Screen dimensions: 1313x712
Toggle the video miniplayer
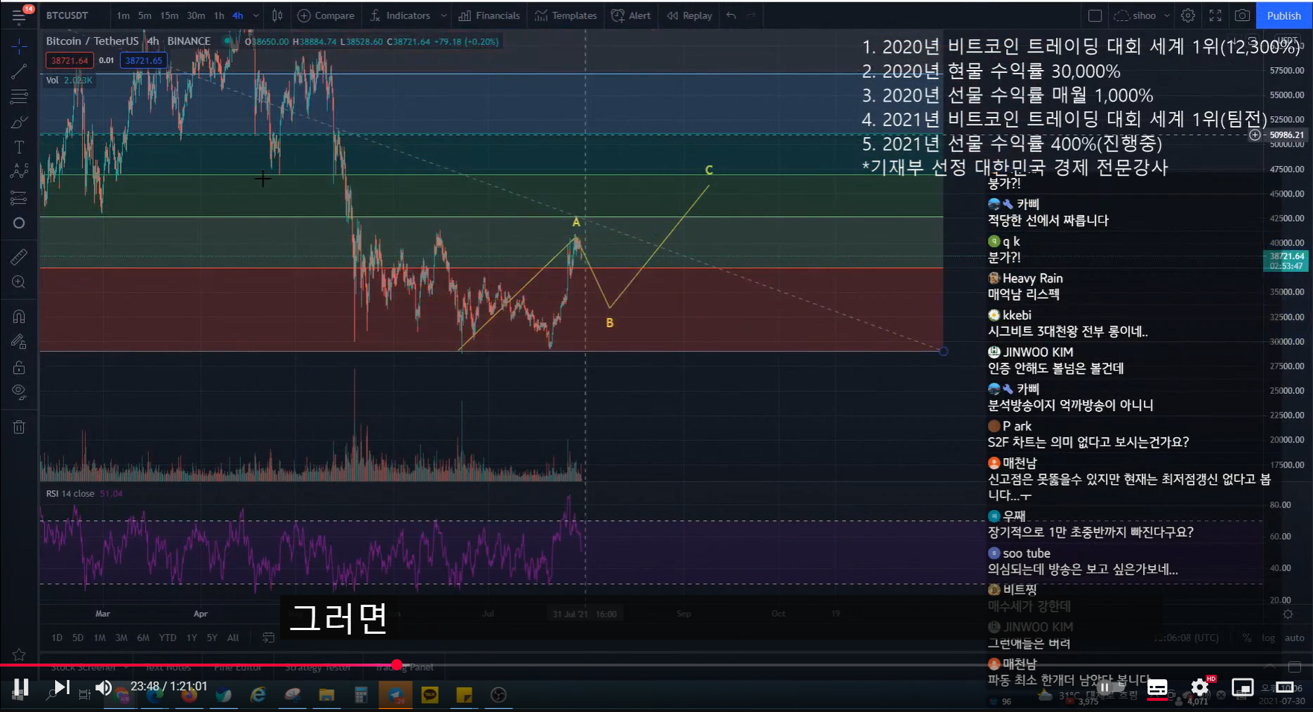pos(1242,687)
